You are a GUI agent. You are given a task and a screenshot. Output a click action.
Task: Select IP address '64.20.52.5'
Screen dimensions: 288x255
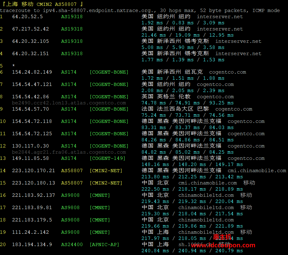27,17
